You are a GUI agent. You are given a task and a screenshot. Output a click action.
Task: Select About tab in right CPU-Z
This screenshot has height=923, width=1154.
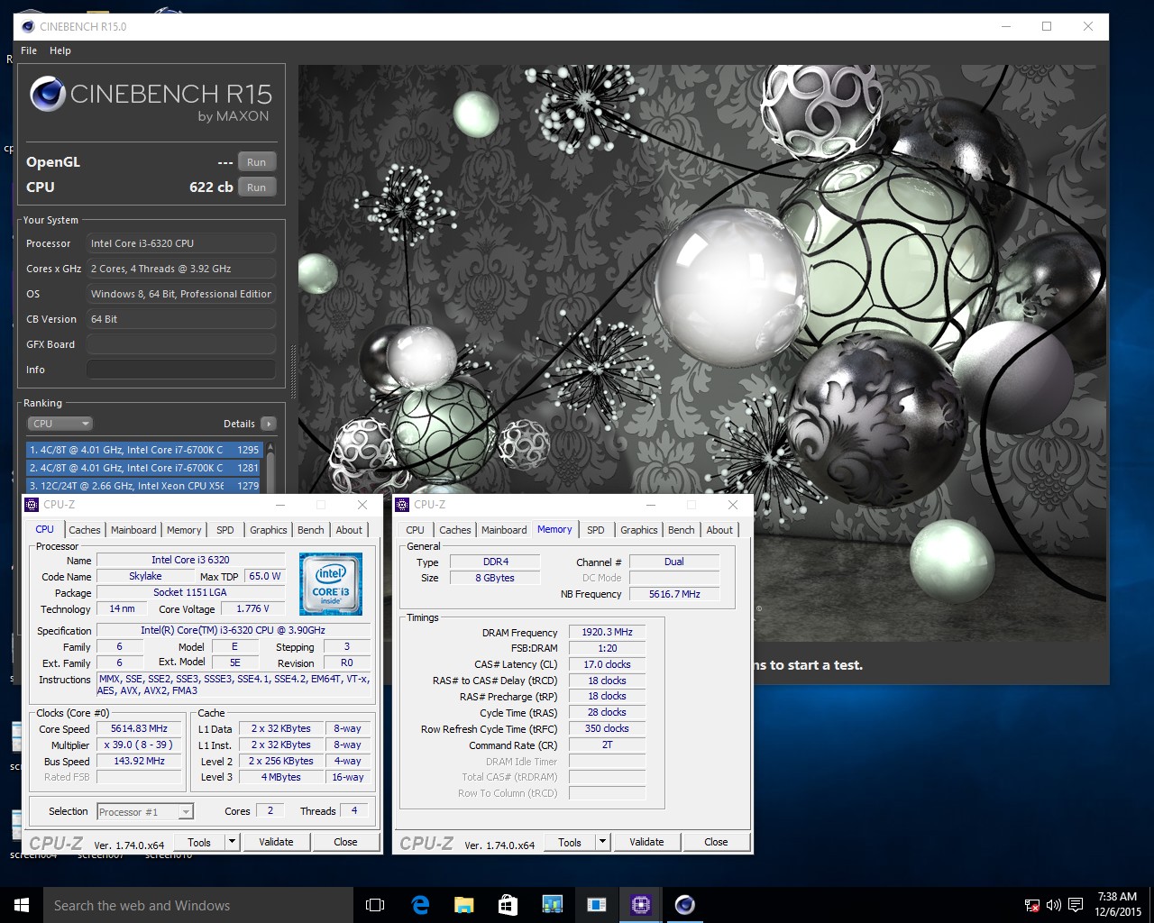719,530
